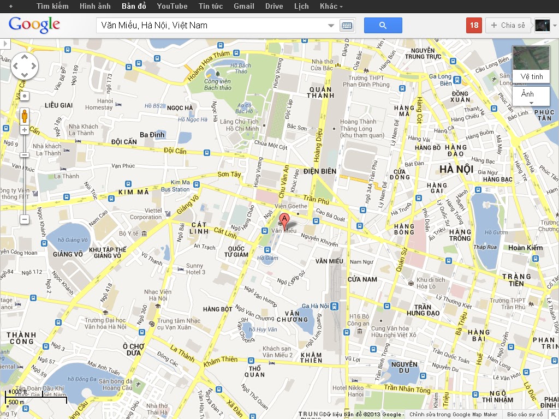Click the zoom out minus button
Viewport: 559px width, 419px height.
(x=24, y=219)
